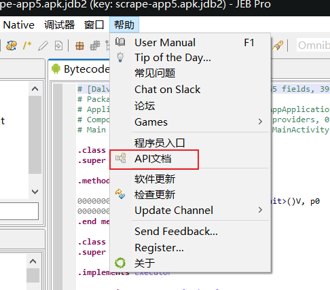Focus the Omnibox search field
The image size is (330, 290).
313,46
